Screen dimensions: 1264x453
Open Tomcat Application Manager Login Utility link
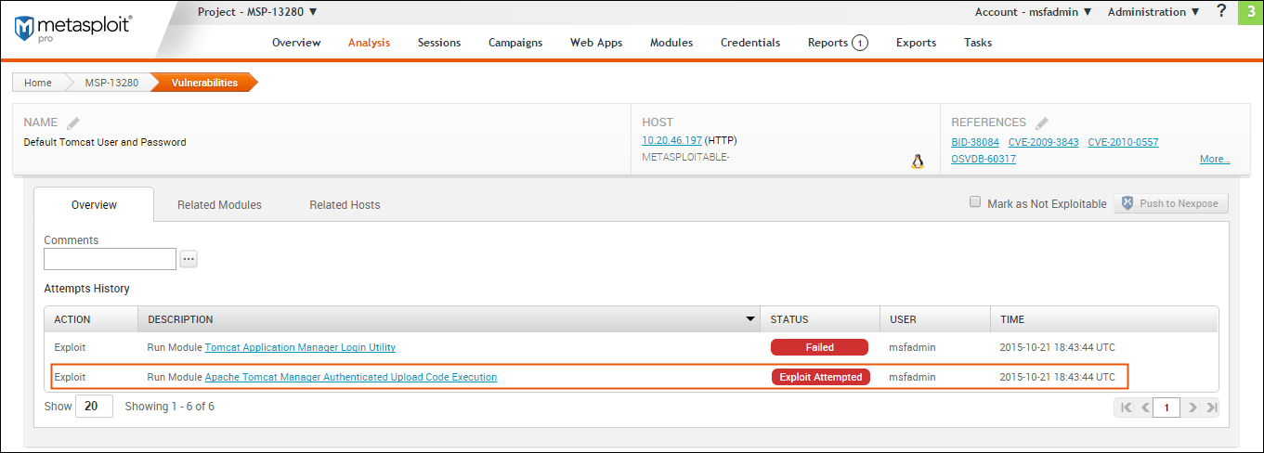[300, 347]
